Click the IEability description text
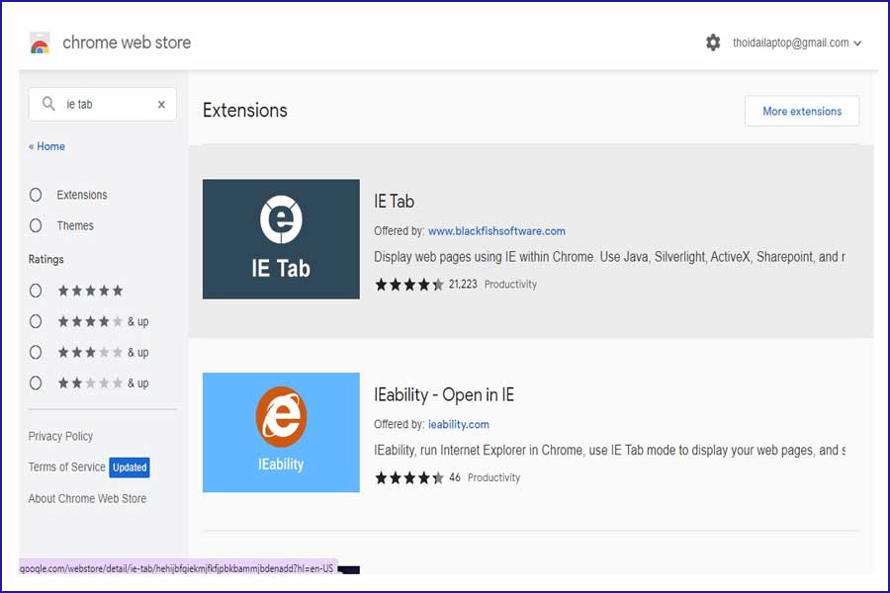Screen dimensions: 890x593 coord(609,451)
